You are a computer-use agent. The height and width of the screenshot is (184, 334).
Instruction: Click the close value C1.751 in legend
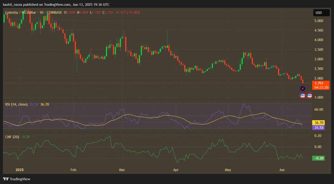click(x=108, y=13)
